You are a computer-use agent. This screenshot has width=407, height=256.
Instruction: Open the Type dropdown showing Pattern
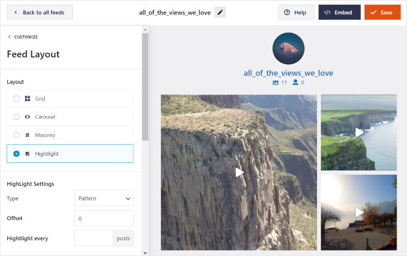(104, 198)
